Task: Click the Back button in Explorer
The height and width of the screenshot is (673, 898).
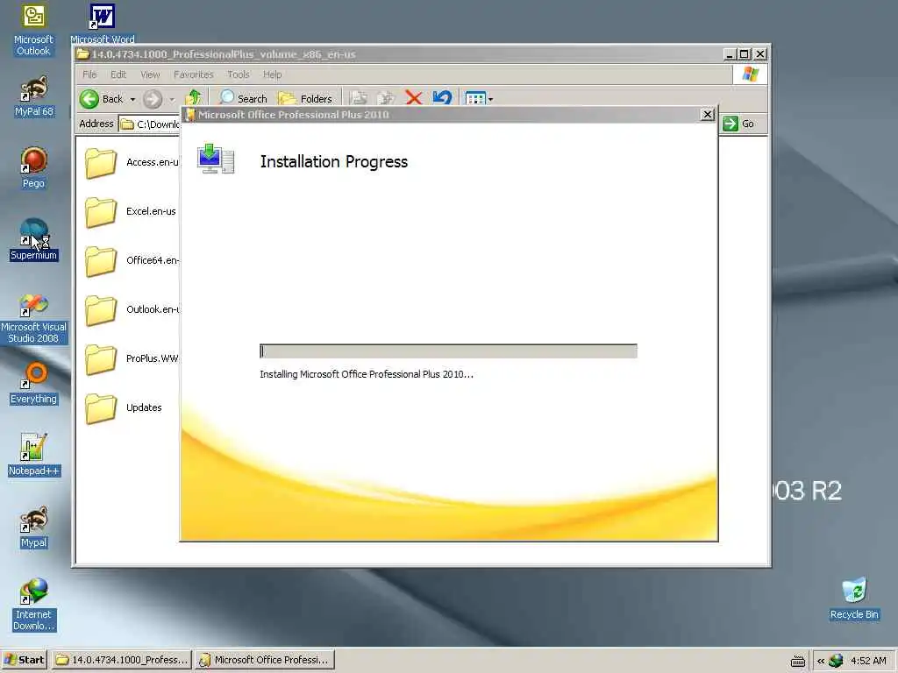Action: 102,99
